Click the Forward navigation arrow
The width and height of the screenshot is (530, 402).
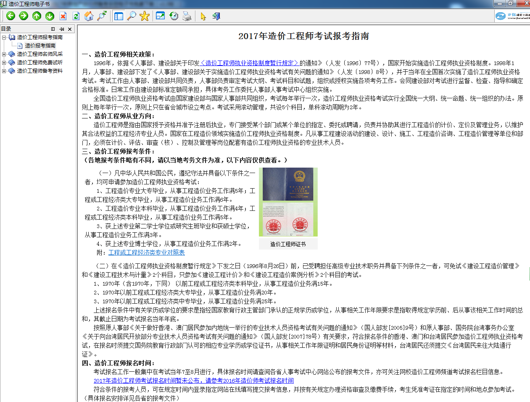[x=24, y=16]
